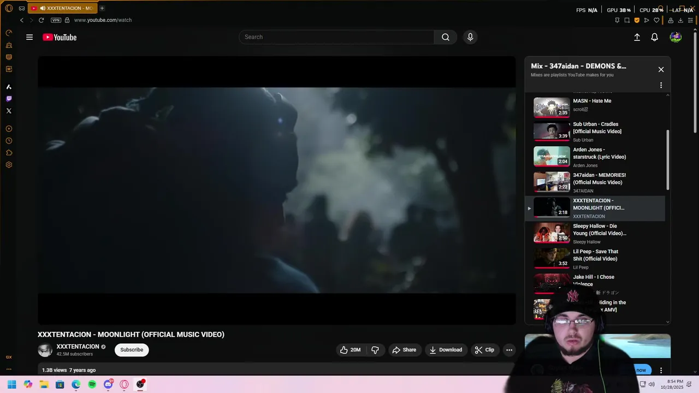Open Spotify from taskbar
Screen dimensions: 699x393
tap(92, 384)
